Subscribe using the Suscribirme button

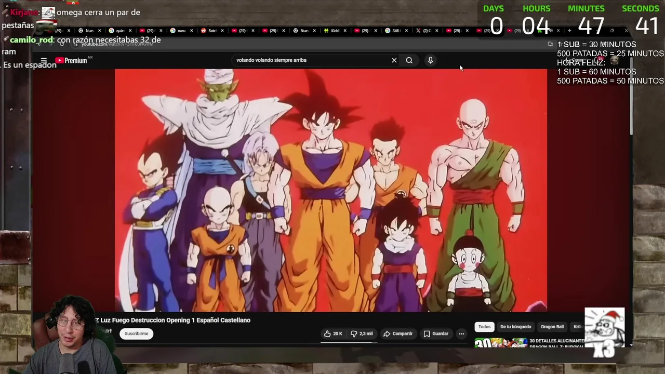point(136,333)
